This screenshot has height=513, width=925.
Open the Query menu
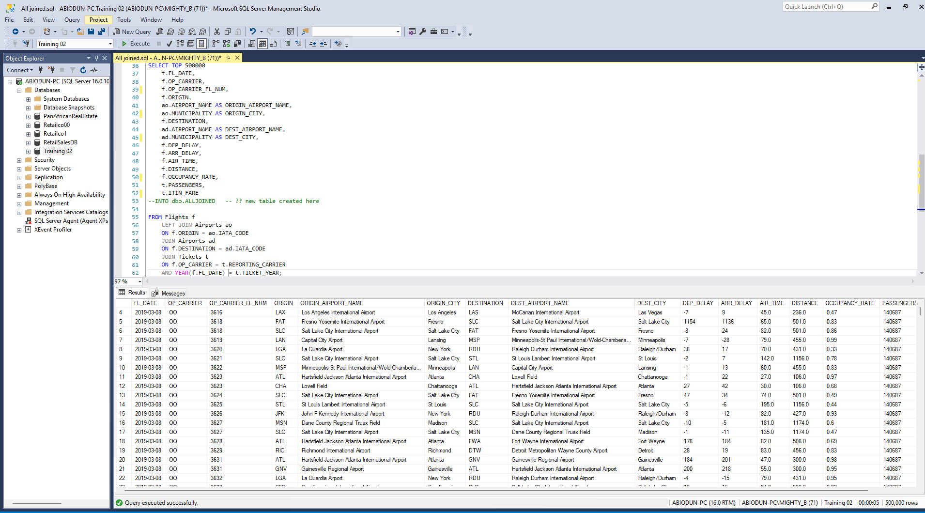click(x=72, y=20)
